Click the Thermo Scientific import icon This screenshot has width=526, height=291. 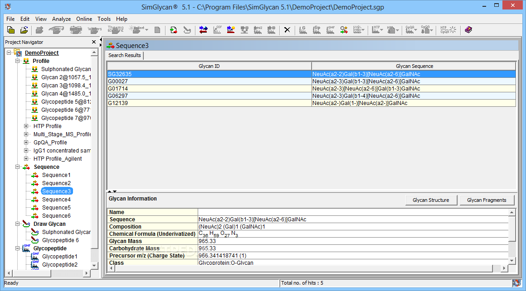coord(115,30)
